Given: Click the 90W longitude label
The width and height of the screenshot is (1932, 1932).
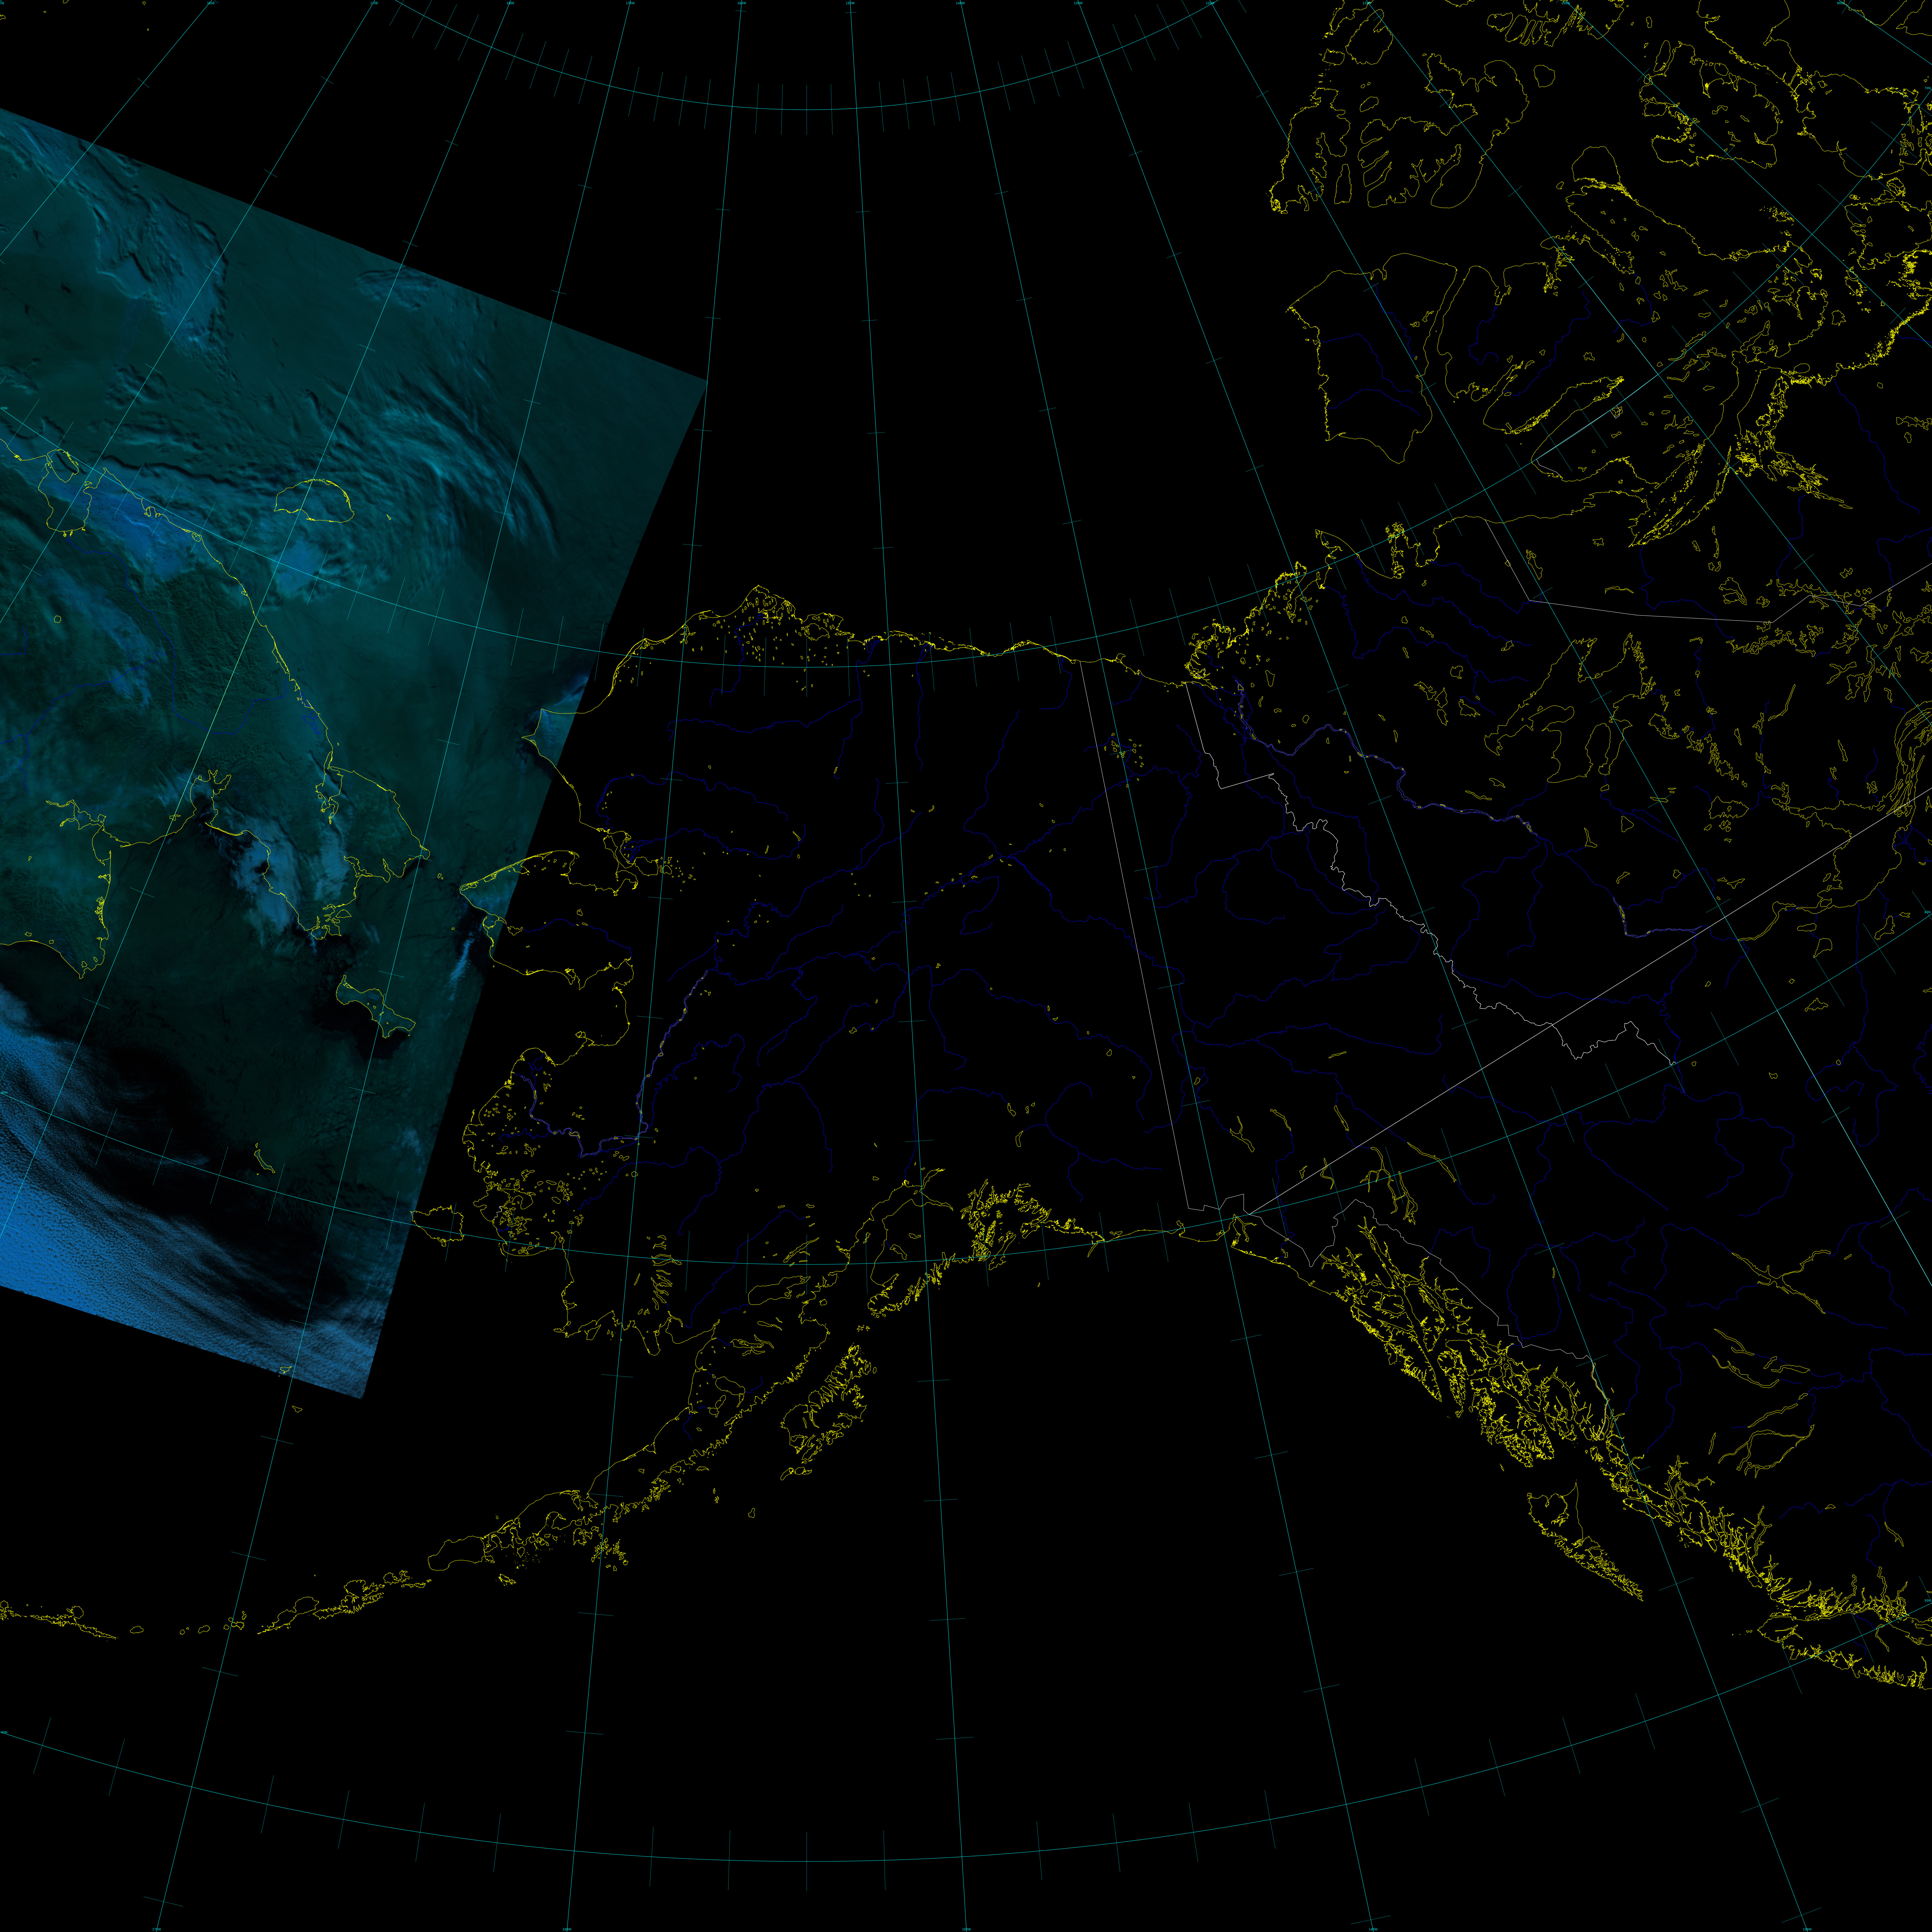Looking at the screenshot, I should [x=1840, y=3].
